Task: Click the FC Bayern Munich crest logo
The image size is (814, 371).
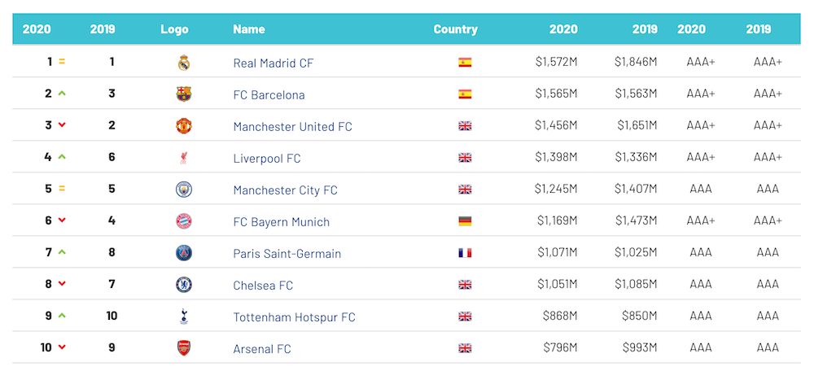Action: 184,221
